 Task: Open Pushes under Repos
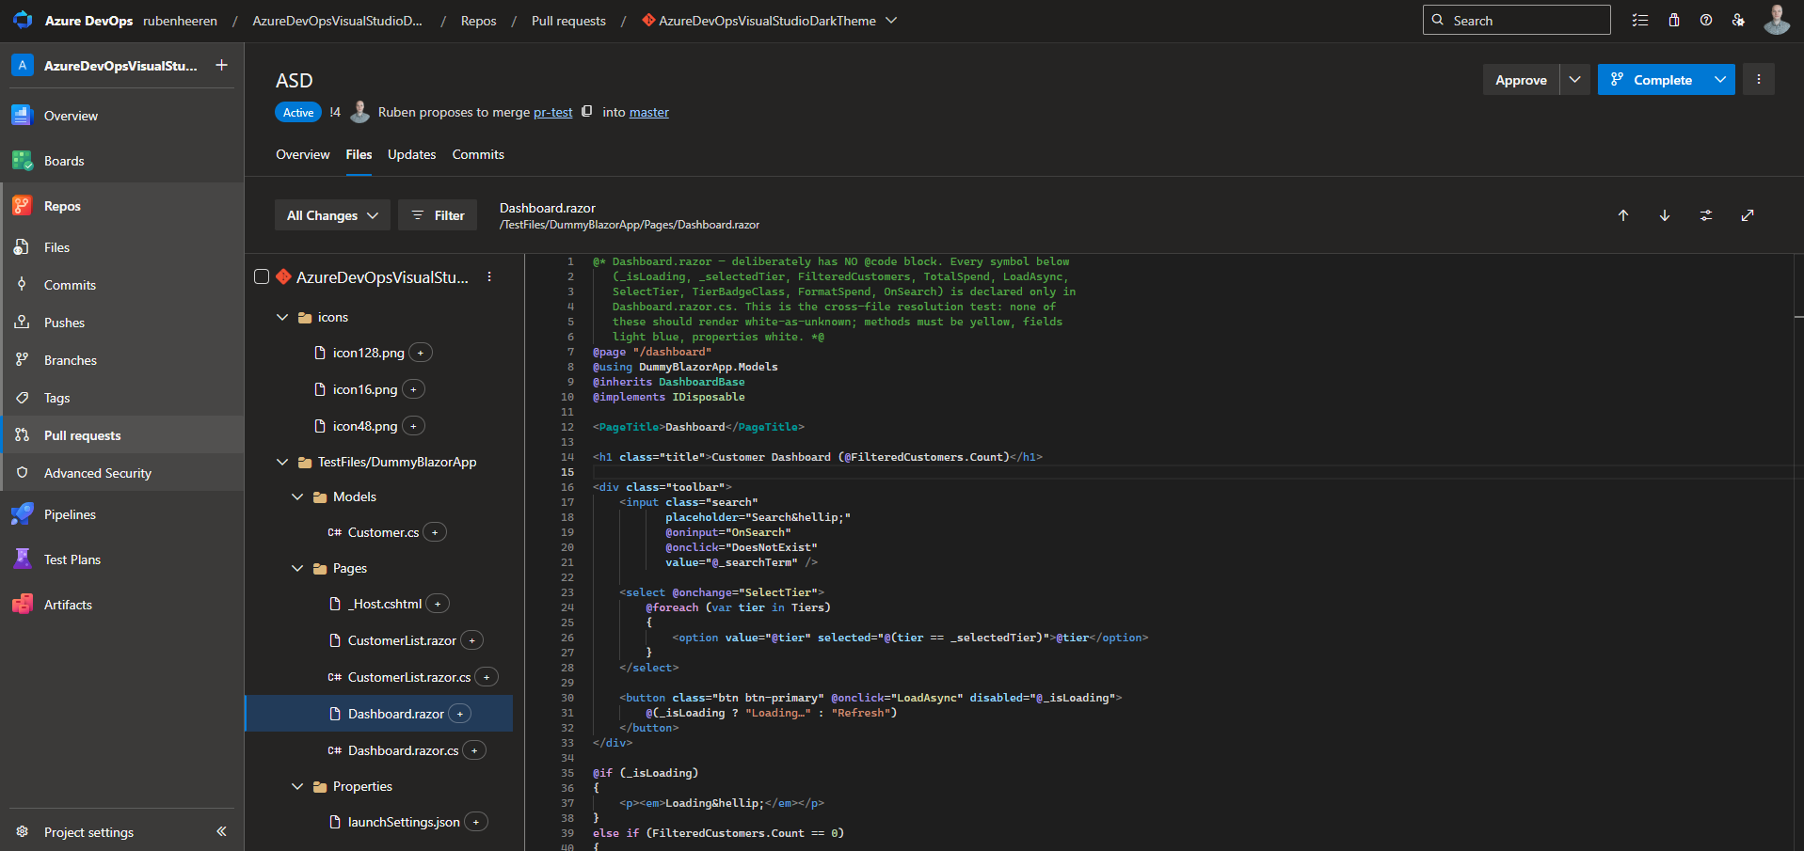[x=122, y=323]
